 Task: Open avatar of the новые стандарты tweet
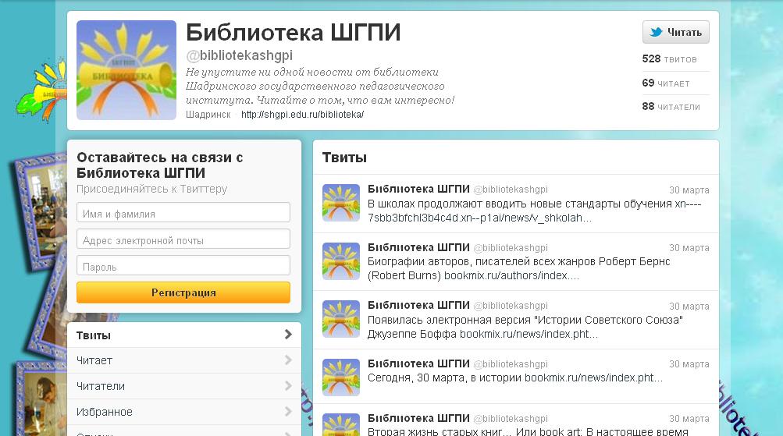pyautogui.click(x=341, y=203)
